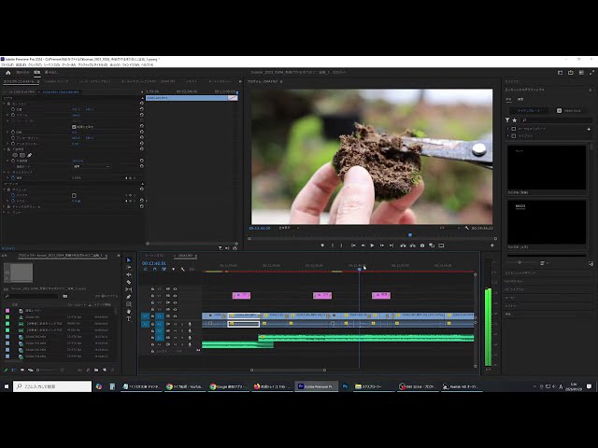Open the File menu in menu bar

pyautogui.click(x=7, y=65)
